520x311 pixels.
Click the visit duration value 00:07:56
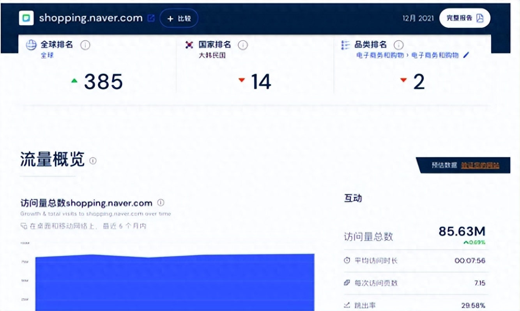tap(470, 260)
